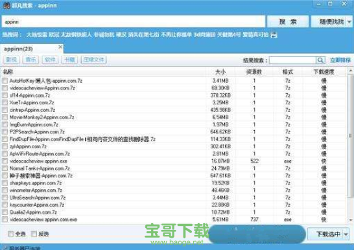Viewport: 354px width, 250px height.
Task: Sort by the 下载速度 column header
Action: [x=324, y=72]
